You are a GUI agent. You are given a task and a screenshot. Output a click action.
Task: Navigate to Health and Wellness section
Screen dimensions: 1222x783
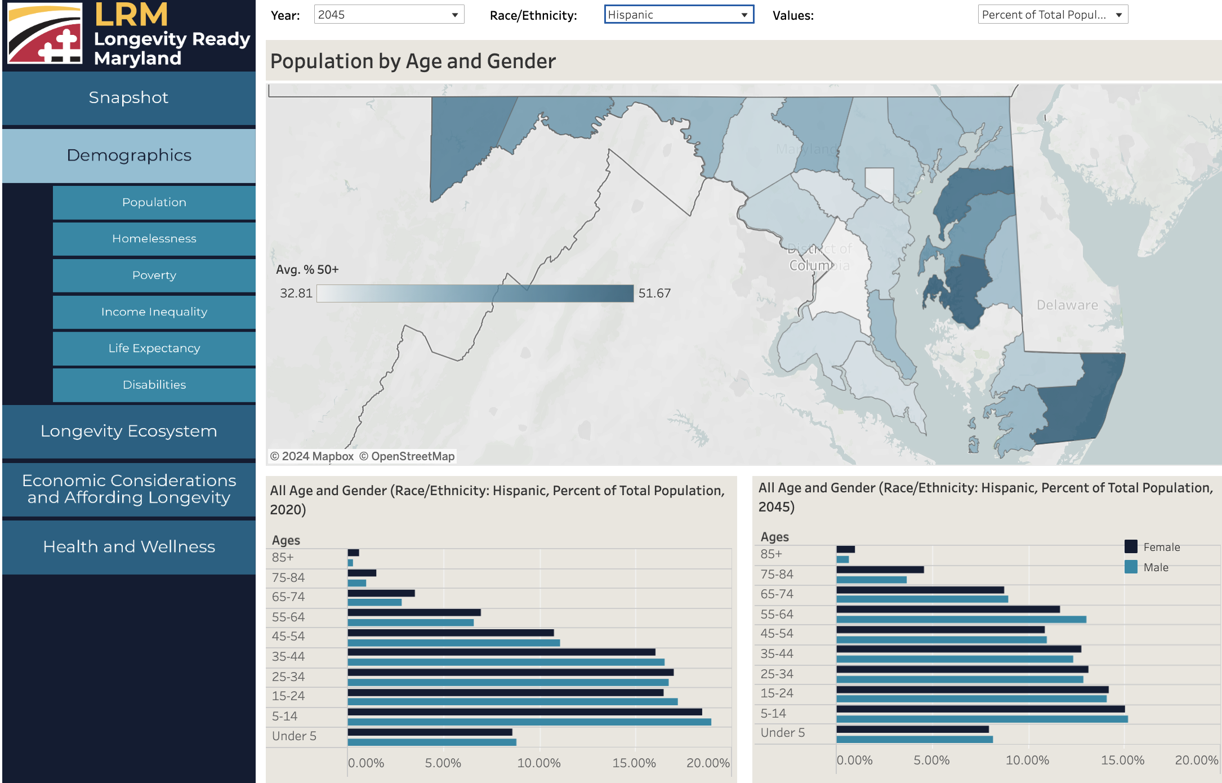coord(127,546)
